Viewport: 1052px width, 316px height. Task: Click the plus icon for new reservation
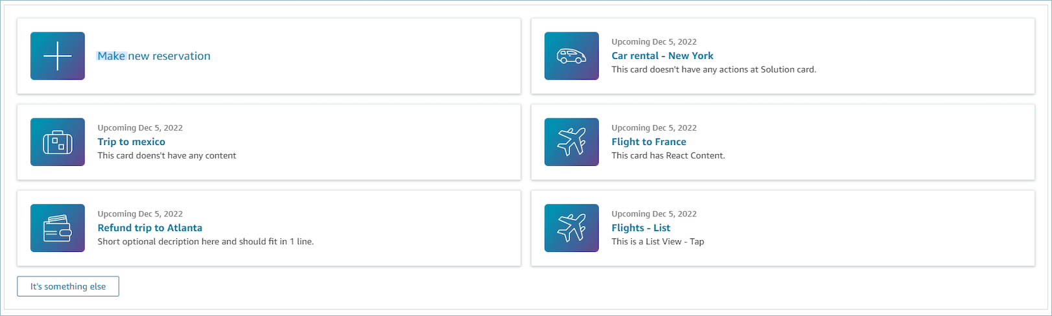point(58,56)
